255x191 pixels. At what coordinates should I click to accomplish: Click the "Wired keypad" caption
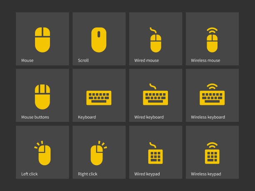pyautogui.click(x=147, y=174)
